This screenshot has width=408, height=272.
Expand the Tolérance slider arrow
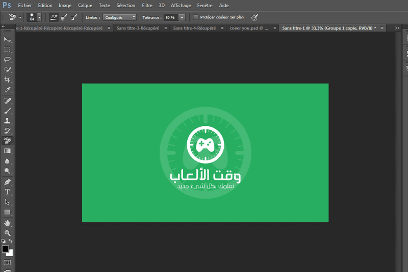pos(182,17)
